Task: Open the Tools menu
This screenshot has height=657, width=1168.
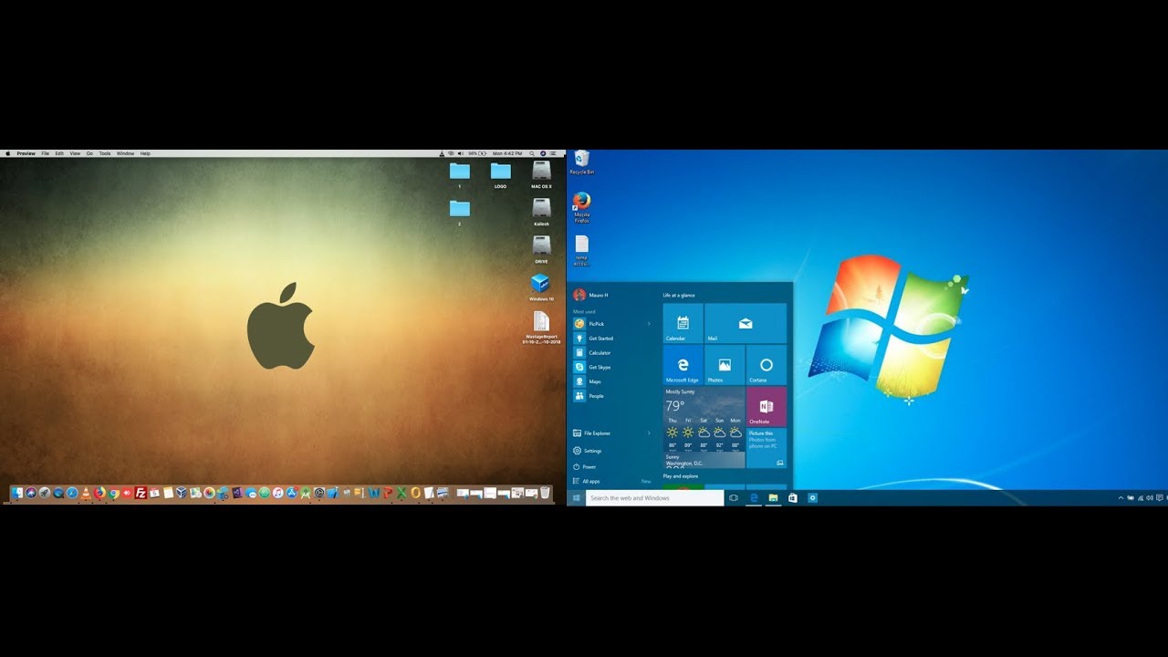Action: click(104, 153)
